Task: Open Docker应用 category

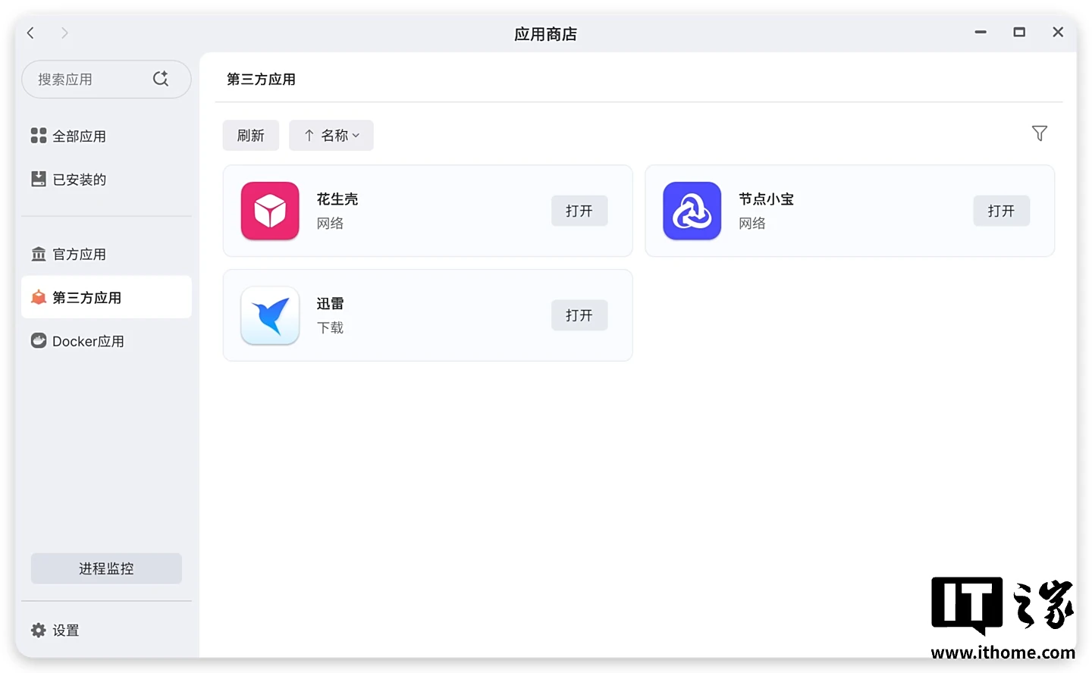Action: 87,341
